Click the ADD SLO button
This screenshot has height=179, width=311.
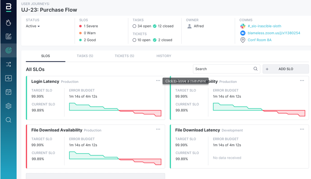click(x=286, y=69)
